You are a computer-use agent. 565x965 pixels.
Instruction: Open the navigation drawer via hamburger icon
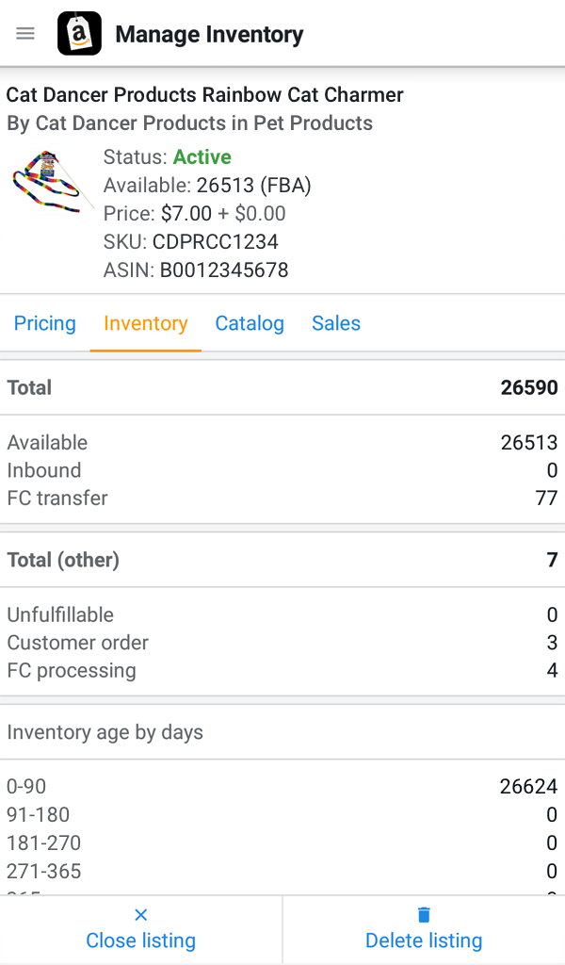(x=24, y=32)
